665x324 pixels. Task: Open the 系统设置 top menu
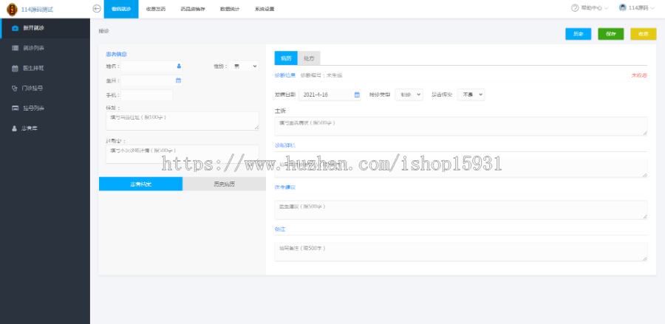(264, 9)
